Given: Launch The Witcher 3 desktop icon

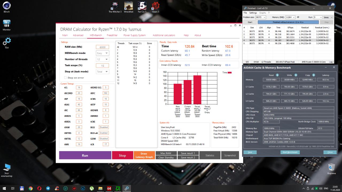Looking at the screenshot, I should point(115,7).
